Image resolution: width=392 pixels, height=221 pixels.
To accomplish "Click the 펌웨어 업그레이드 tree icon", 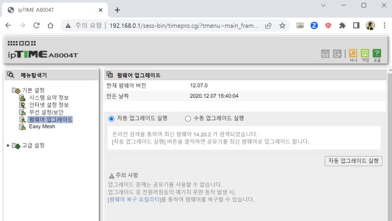I will click(23, 119).
